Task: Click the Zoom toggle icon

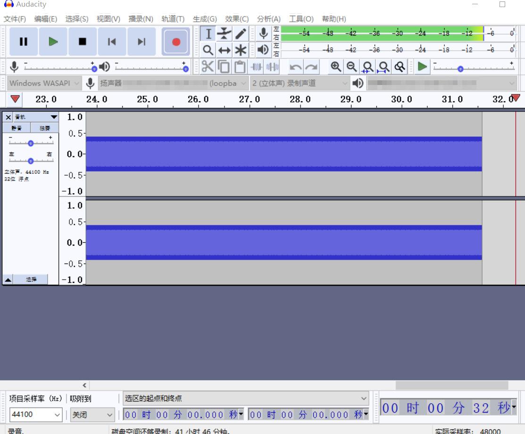Action: click(x=400, y=67)
